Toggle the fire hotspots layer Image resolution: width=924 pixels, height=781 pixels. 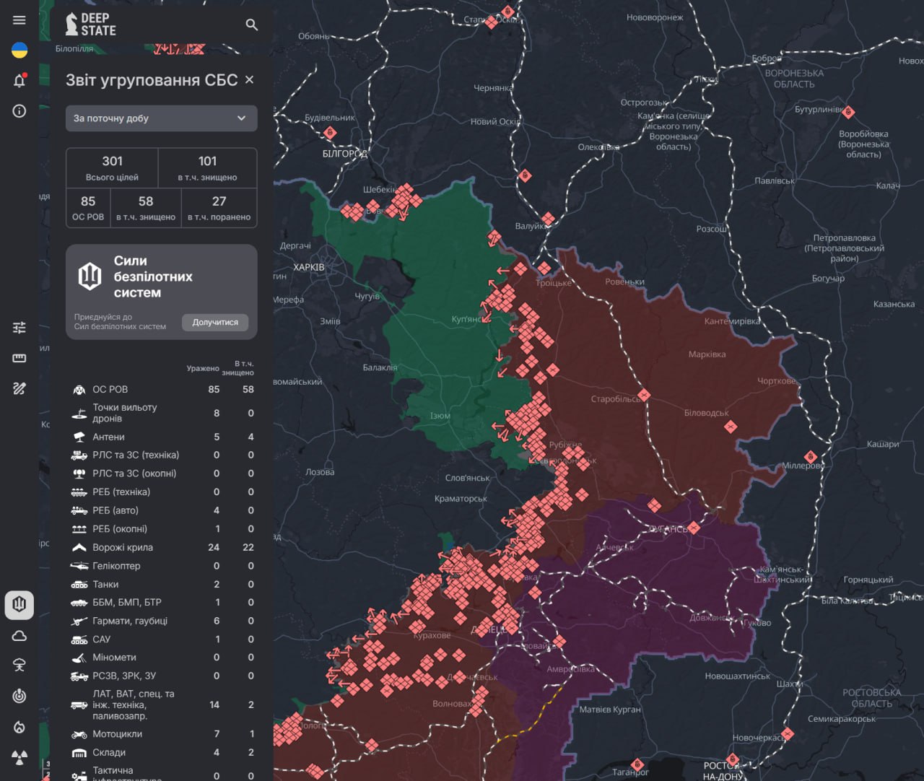click(19, 727)
